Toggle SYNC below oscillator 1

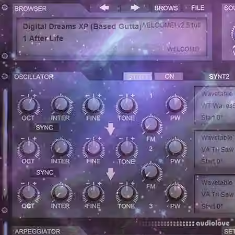tap(44, 127)
